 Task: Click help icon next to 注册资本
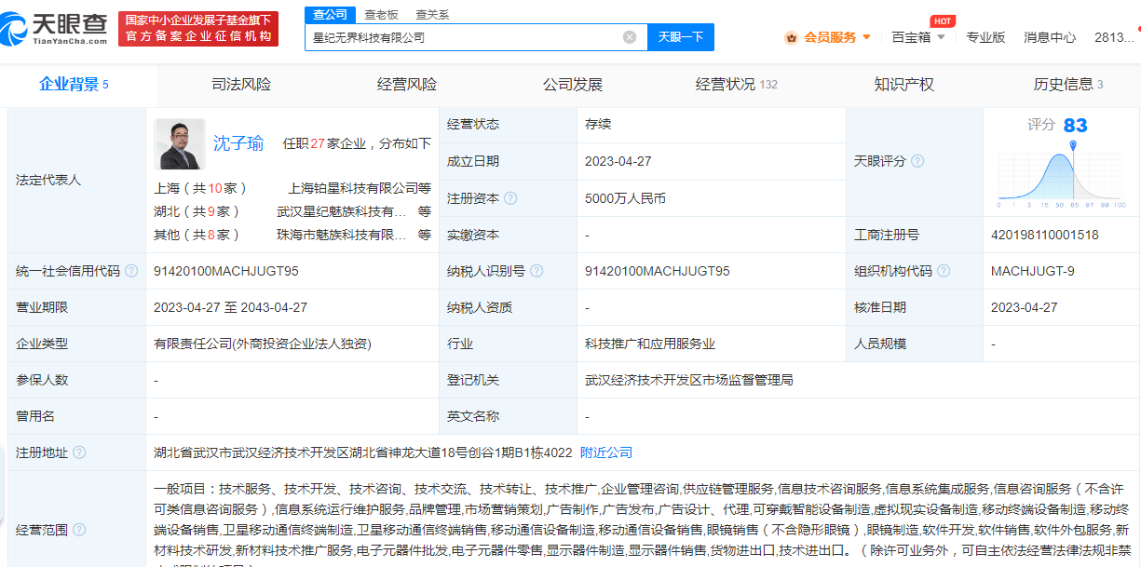pos(510,198)
